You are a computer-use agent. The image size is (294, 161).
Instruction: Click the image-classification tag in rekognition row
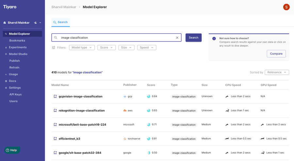184,111
